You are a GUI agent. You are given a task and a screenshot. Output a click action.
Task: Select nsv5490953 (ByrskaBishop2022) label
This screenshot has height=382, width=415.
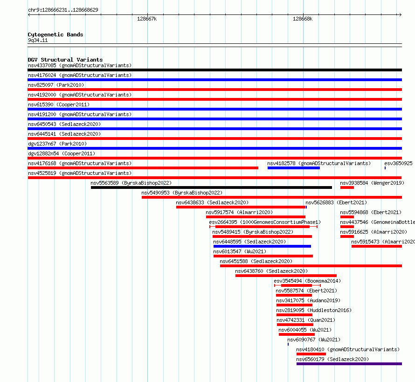(182, 193)
